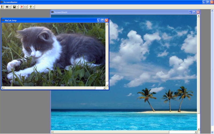The image size is (214, 134).
Task: Click the MyCat.bmp window title bar
Action: (x=53, y=20)
